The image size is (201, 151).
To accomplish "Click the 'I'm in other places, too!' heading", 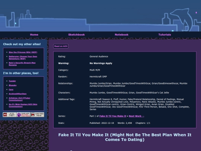I will pyautogui.click(x=21, y=73).
